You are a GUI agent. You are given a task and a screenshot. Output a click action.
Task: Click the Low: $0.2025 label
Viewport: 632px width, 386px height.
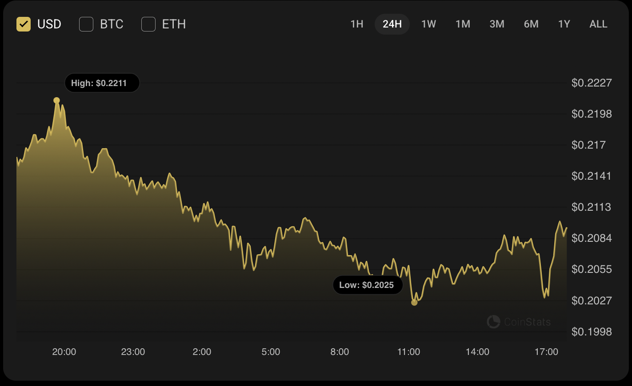(368, 285)
